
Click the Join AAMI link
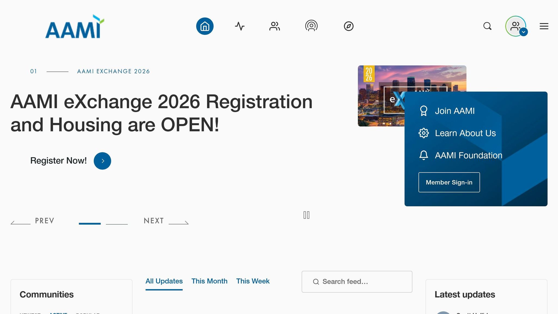(x=455, y=111)
